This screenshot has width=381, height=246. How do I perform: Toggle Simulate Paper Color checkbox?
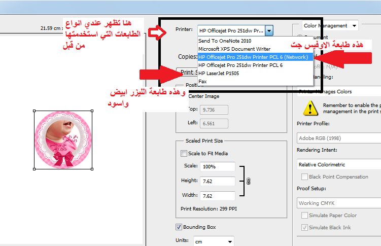[x=304, y=215]
